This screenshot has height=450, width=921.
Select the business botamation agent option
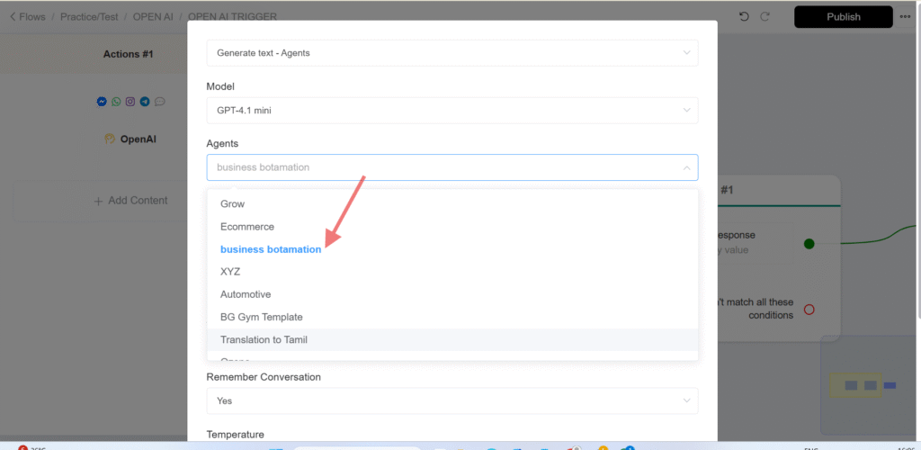[x=452, y=249]
